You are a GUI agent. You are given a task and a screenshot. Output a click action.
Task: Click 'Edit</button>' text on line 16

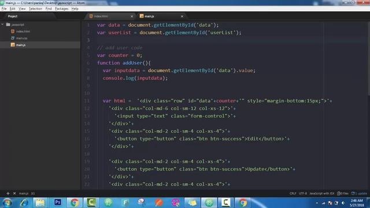pos(265,139)
